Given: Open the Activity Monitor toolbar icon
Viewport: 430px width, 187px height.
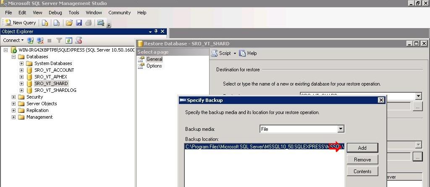Looking at the screenshot, I should point(101,23).
